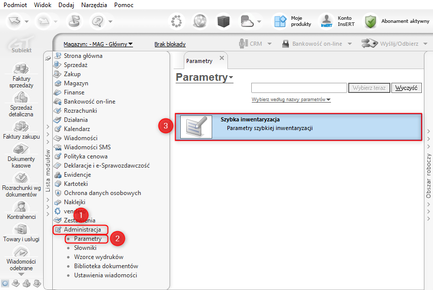Open Sprzedaż detaliczna shortcut icon
Viewport: 433px width, 290px height.
coord(21,97)
